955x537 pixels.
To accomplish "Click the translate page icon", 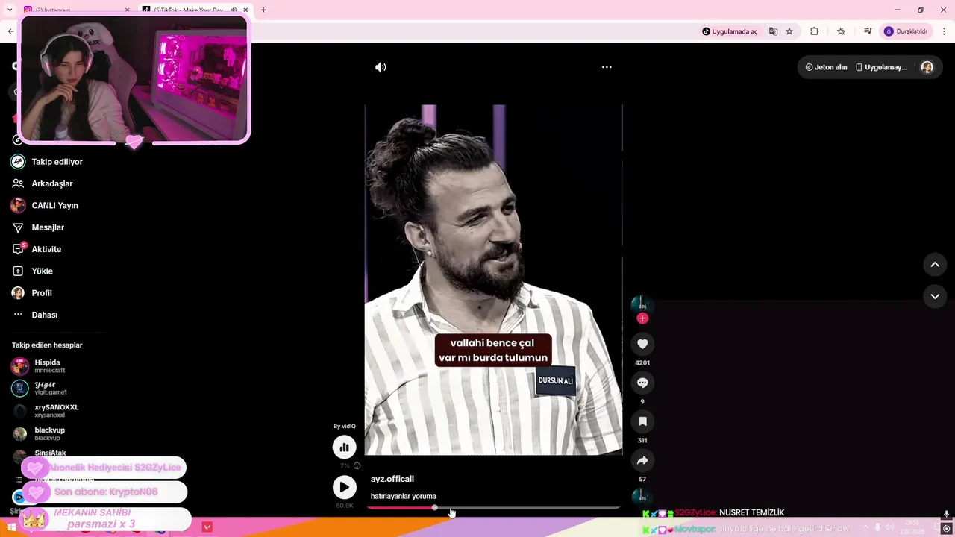I will pos(773,31).
